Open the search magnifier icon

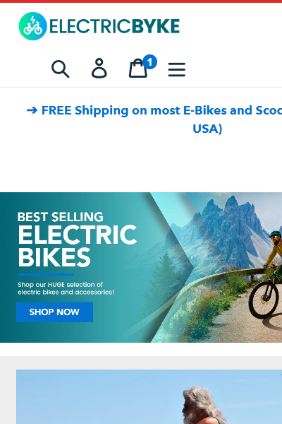(60, 69)
